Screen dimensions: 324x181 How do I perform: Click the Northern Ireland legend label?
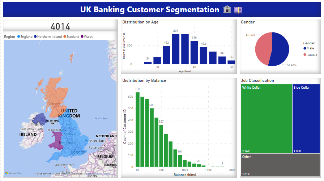point(50,36)
